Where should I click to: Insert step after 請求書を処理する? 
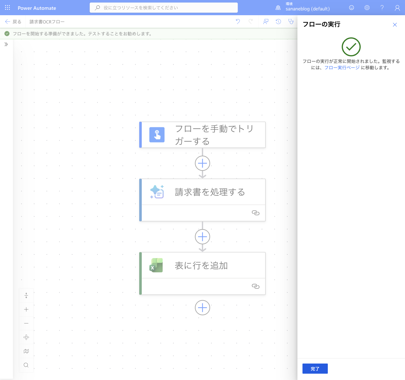click(202, 237)
